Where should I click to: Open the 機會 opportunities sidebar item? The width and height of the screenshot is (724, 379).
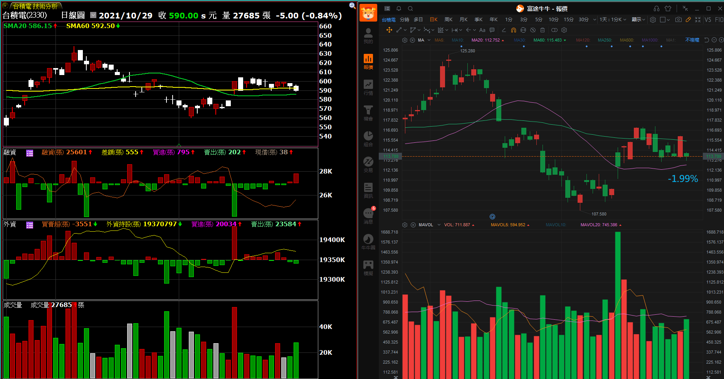coord(368,114)
